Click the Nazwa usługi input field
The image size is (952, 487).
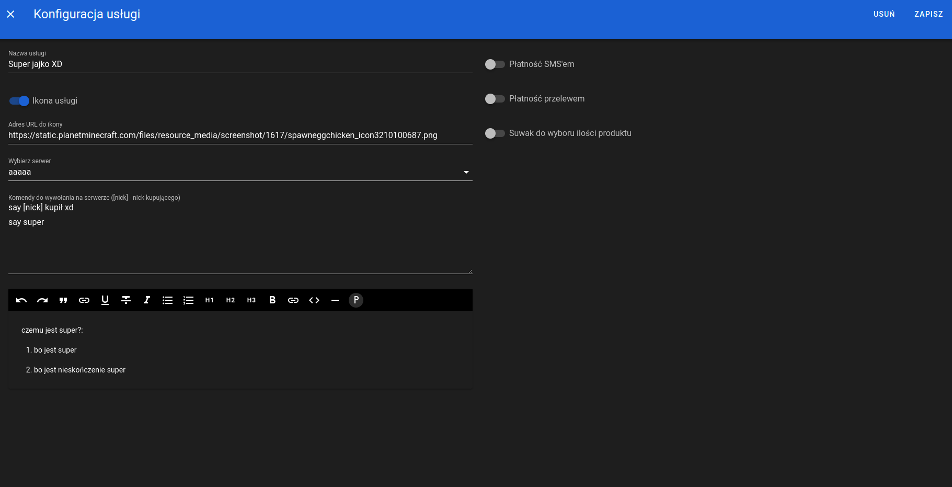coord(240,64)
